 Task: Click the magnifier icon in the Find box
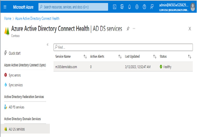pyautogui.click(x=56, y=47)
